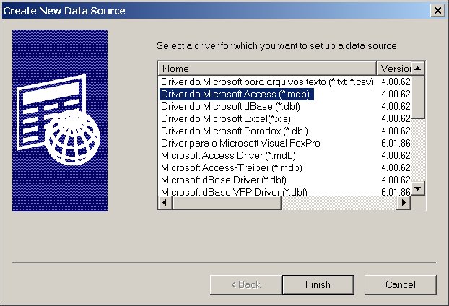Image resolution: width=449 pixels, height=306 pixels.
Task: Click the vertical scrollbar track below thumb
Action: click(417, 150)
